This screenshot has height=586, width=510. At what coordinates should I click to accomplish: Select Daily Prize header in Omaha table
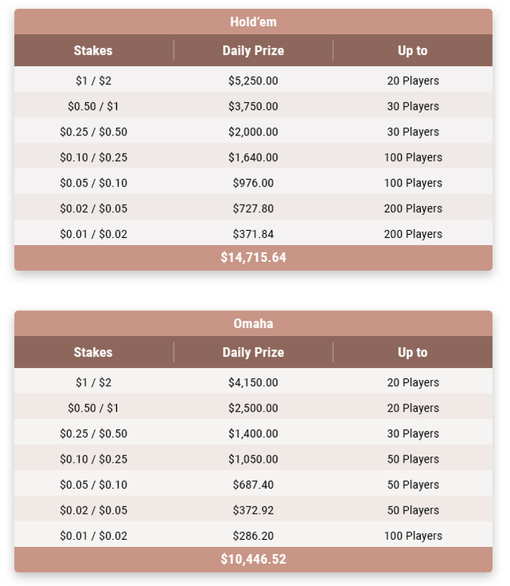(253, 352)
